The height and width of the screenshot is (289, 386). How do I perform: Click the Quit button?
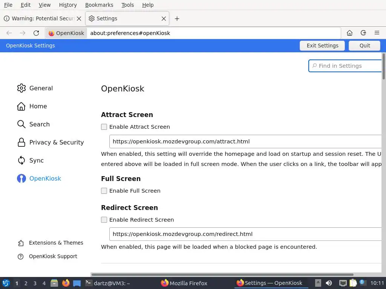pos(365,46)
